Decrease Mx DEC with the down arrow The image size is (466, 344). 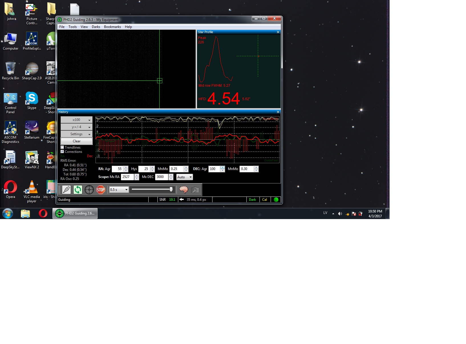point(171,179)
